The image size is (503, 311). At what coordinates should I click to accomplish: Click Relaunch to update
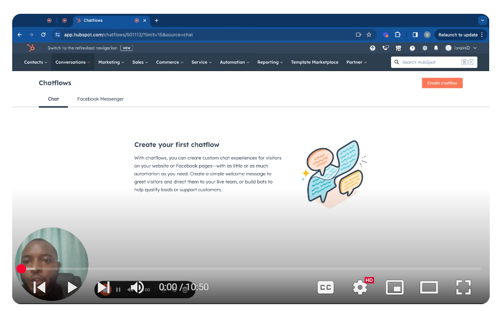pos(461,34)
